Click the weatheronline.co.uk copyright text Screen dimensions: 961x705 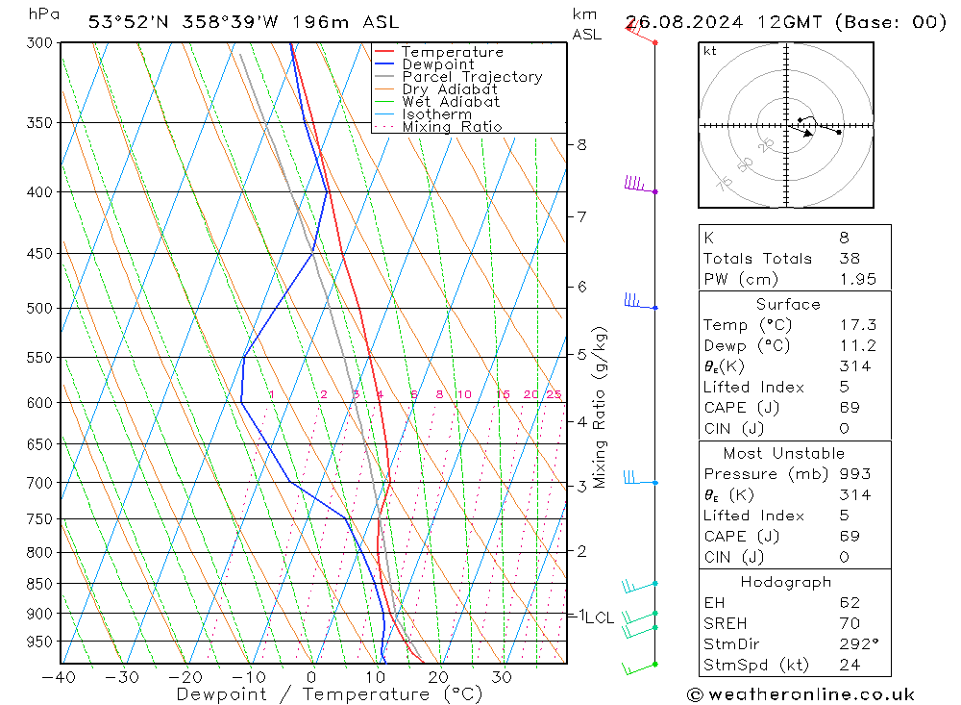pos(801,694)
